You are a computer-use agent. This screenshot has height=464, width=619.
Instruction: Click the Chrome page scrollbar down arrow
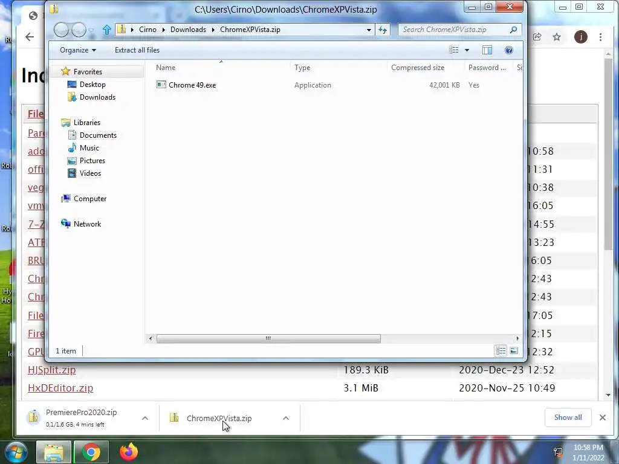[608, 395]
